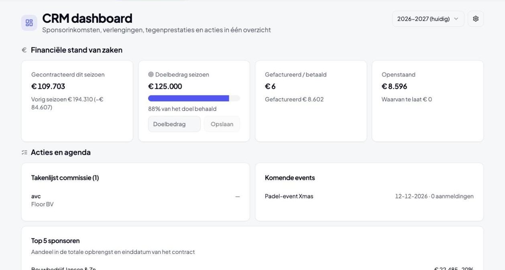Open the Padel-event Xmas event

coord(289,196)
